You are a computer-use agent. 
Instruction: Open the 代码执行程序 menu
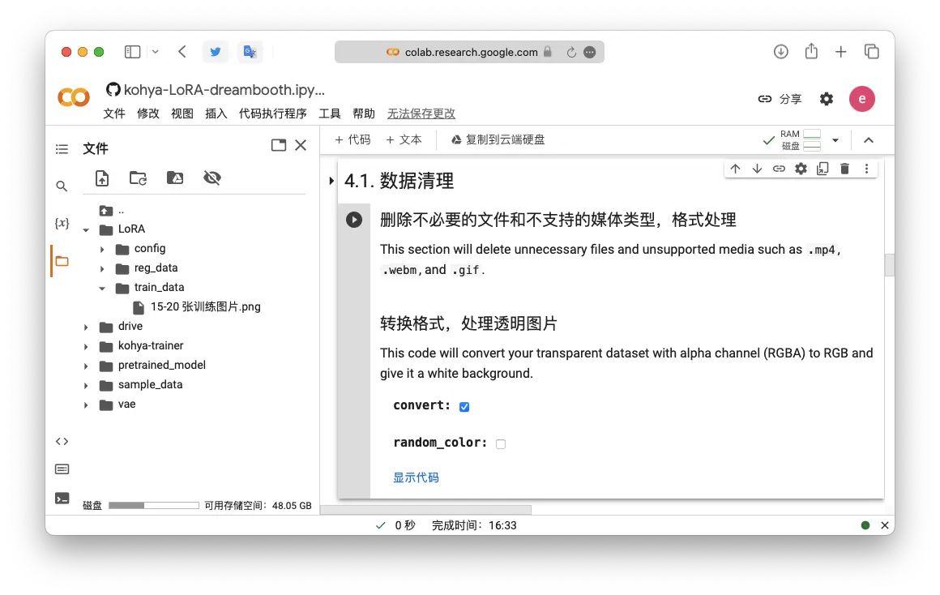(x=272, y=113)
